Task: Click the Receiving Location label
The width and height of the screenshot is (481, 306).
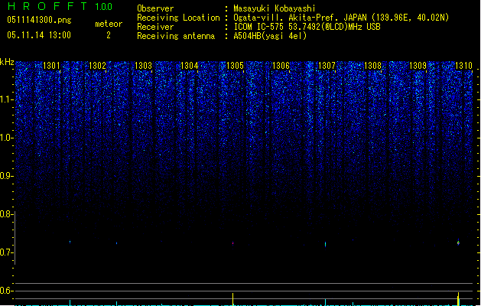Action: coord(178,18)
